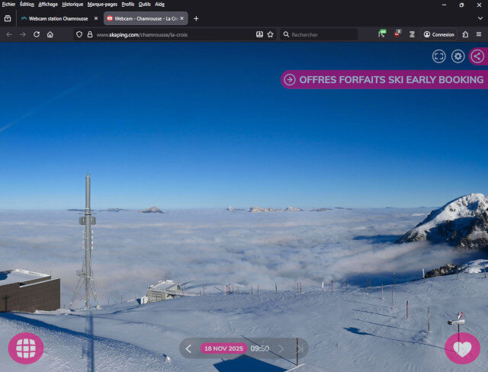Expand the list all tabs chevron
The image size is (488, 372).
click(480, 18)
